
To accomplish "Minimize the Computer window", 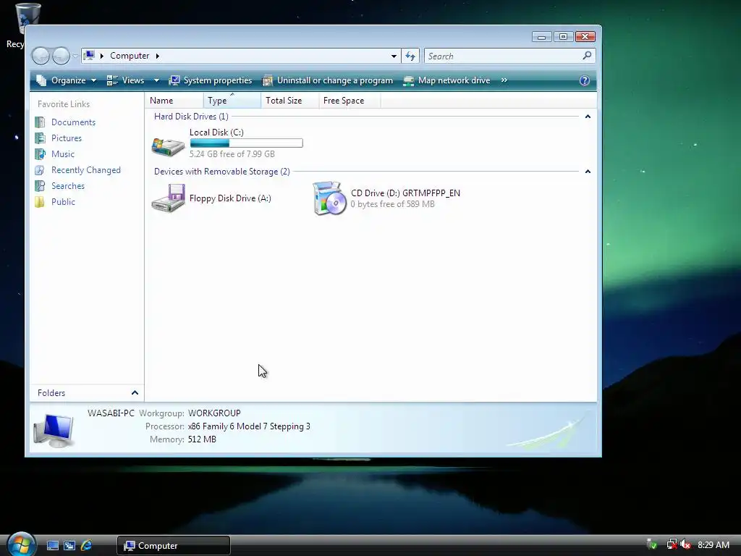I will point(542,37).
